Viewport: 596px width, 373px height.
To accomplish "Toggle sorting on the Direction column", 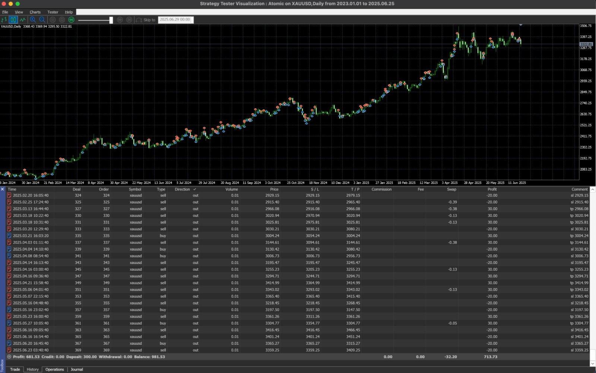I will click(182, 189).
